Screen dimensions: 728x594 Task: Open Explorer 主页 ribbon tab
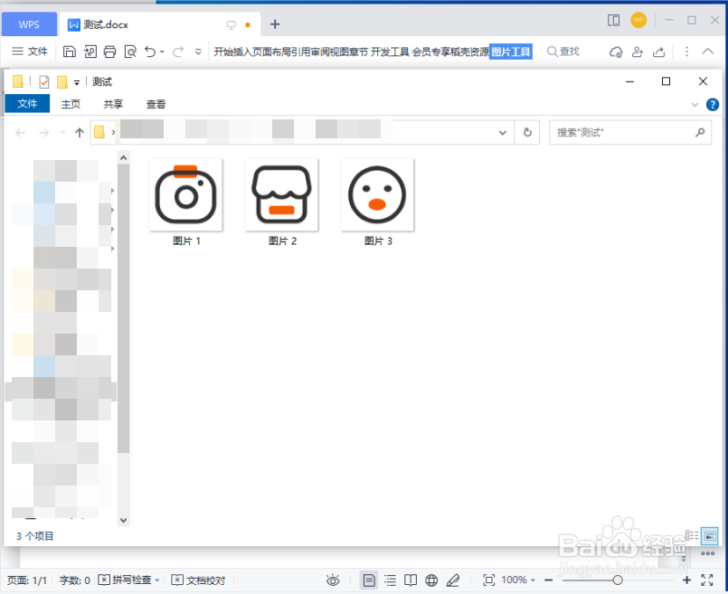tap(71, 104)
